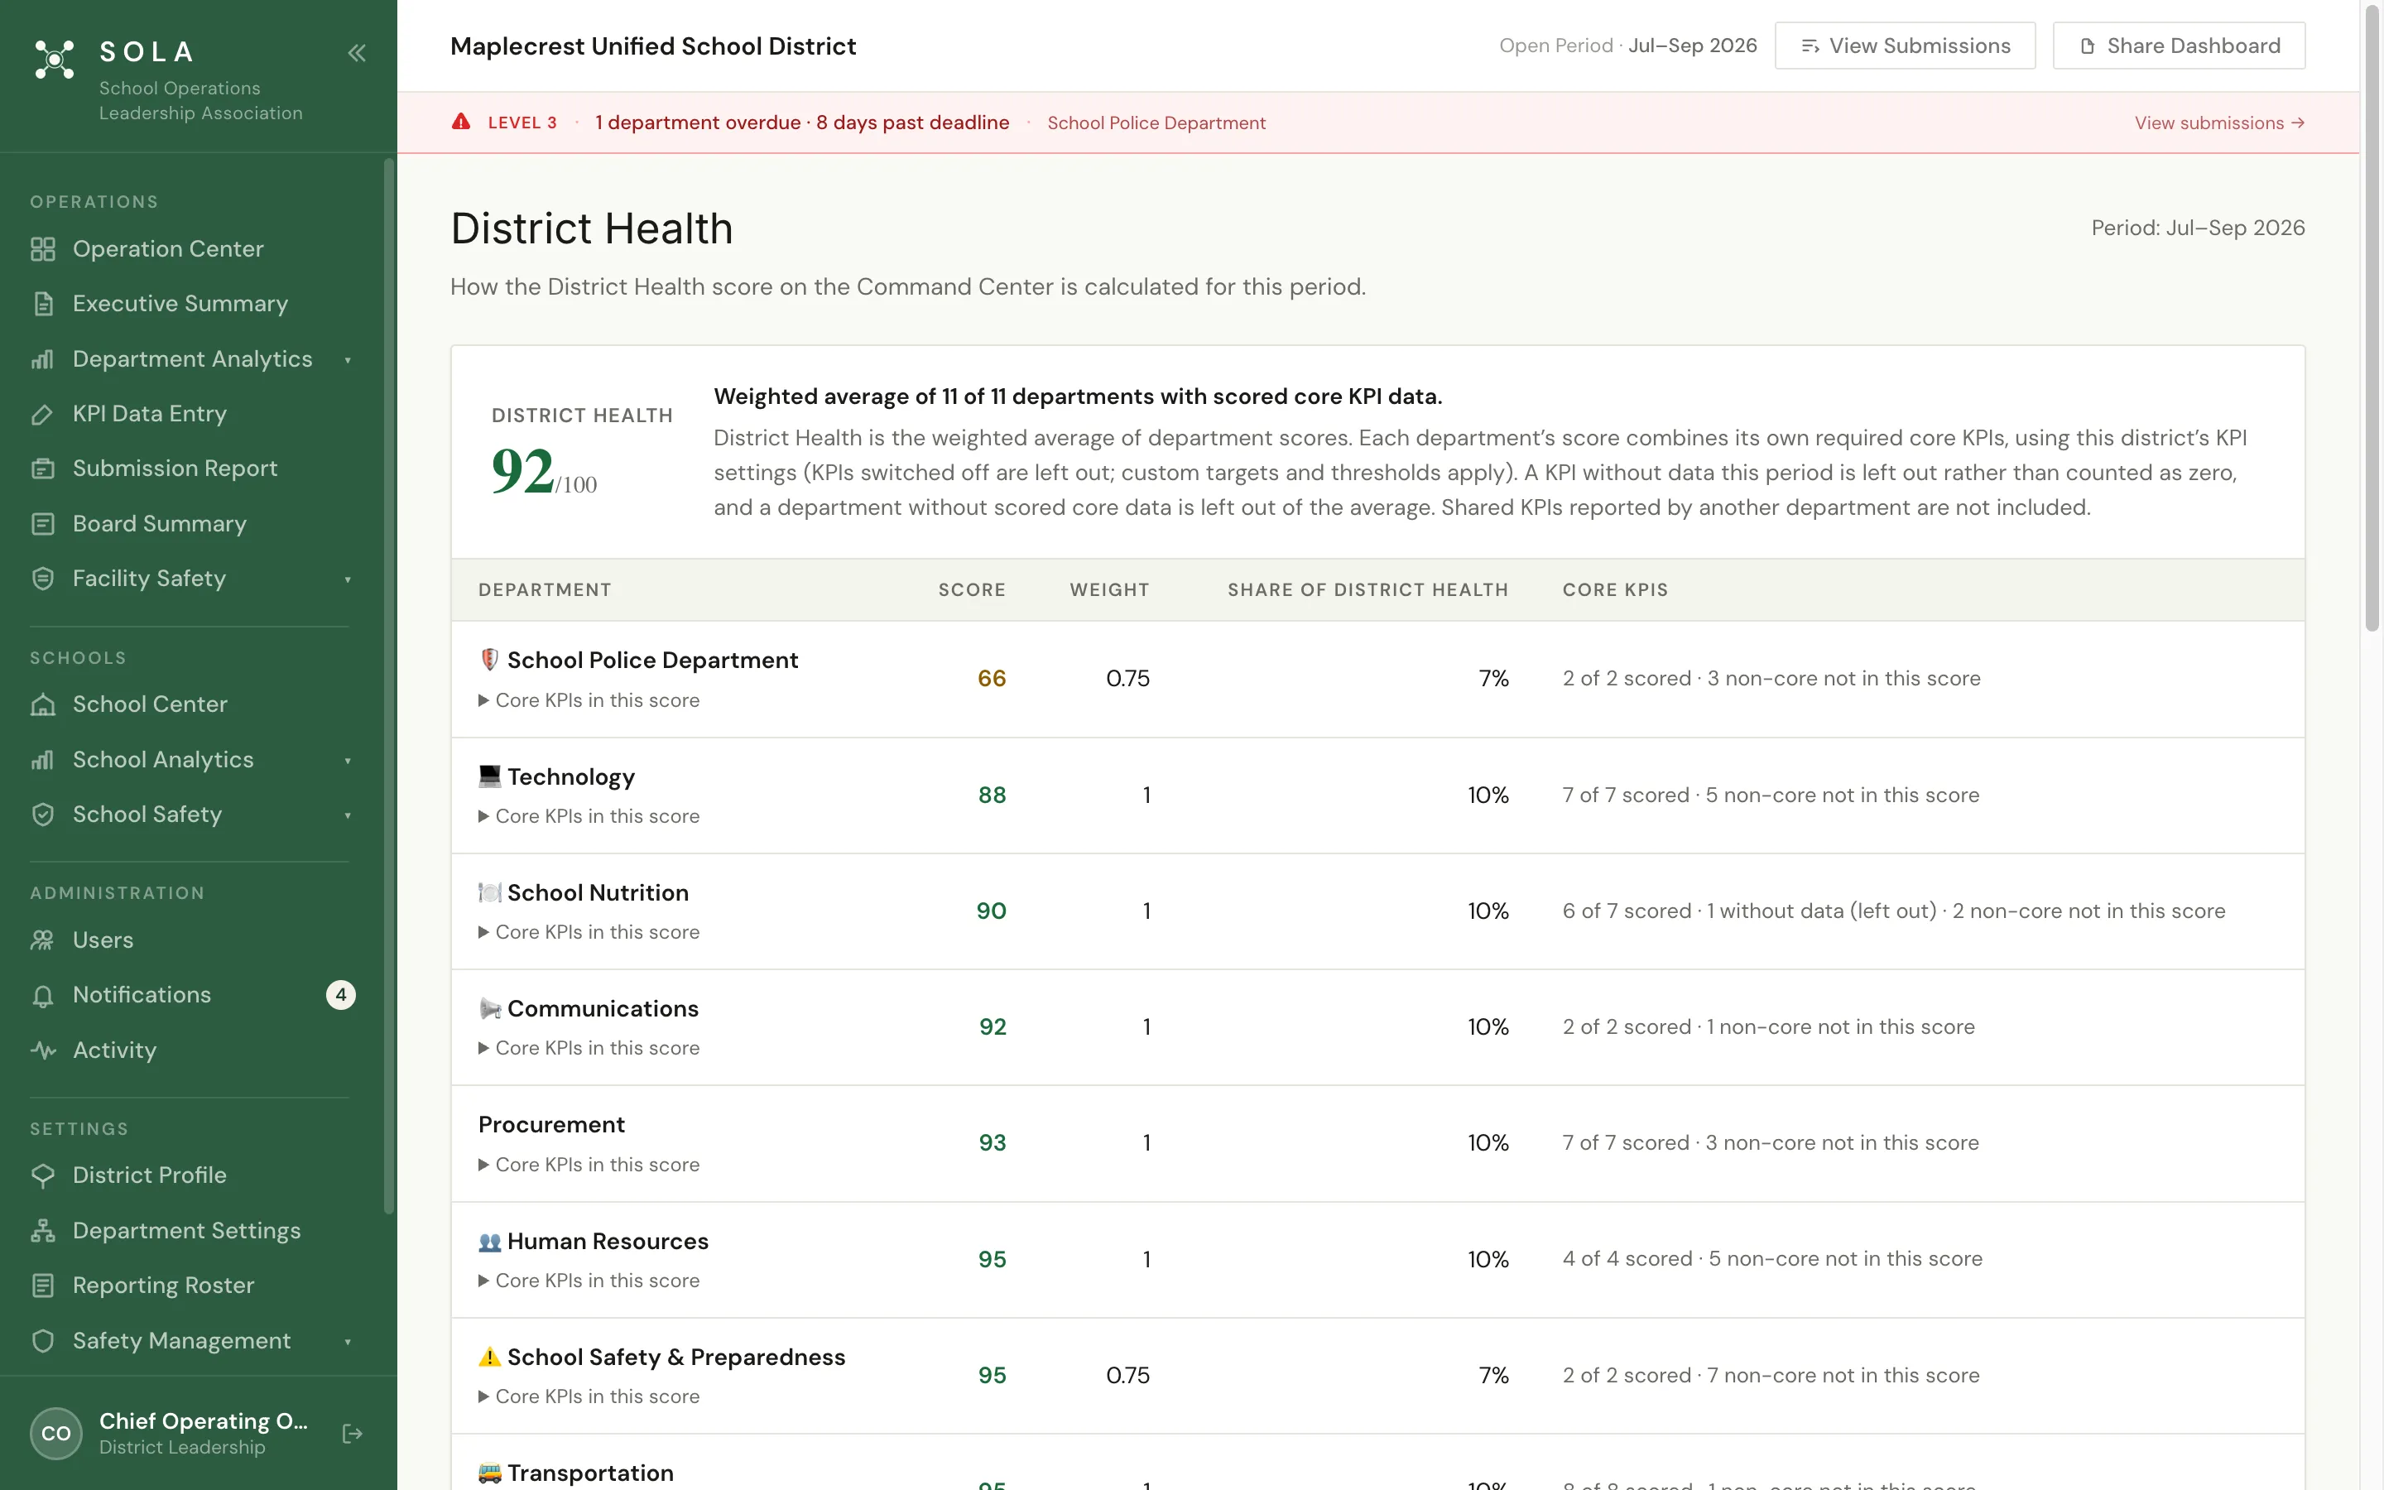Click the Share Dashboard button

coord(2179,46)
